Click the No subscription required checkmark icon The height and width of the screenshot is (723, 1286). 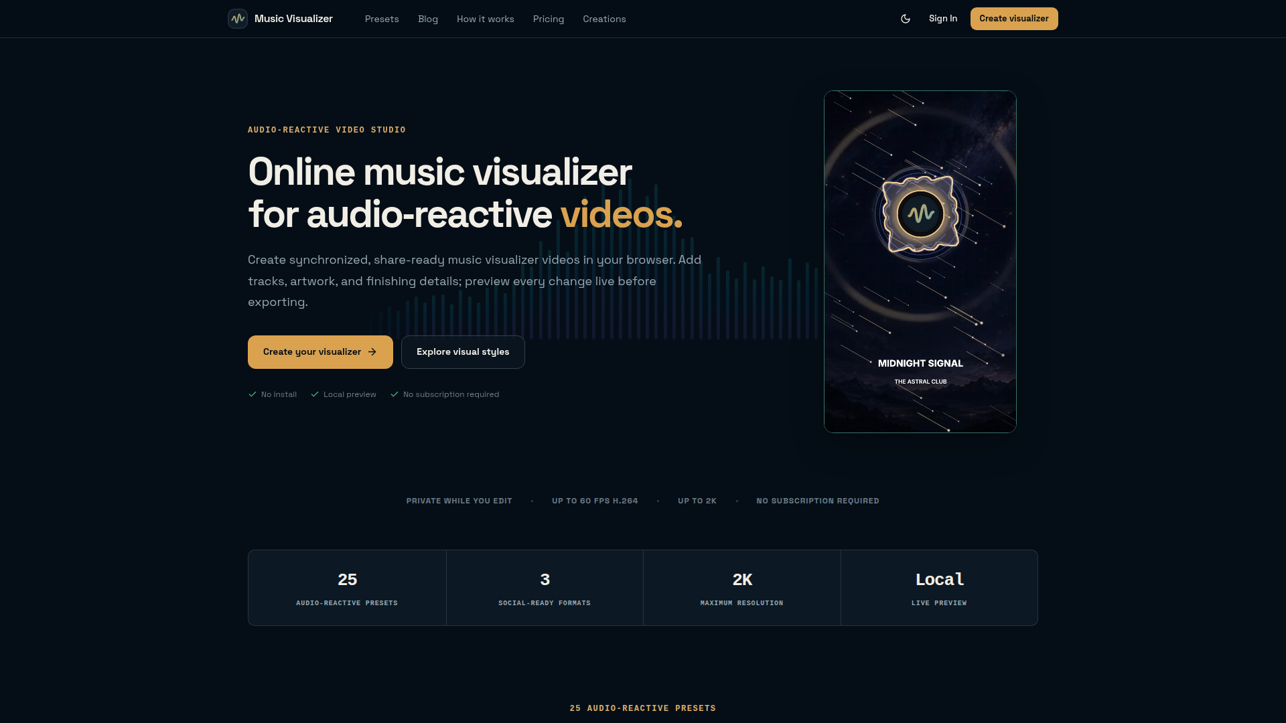click(395, 394)
